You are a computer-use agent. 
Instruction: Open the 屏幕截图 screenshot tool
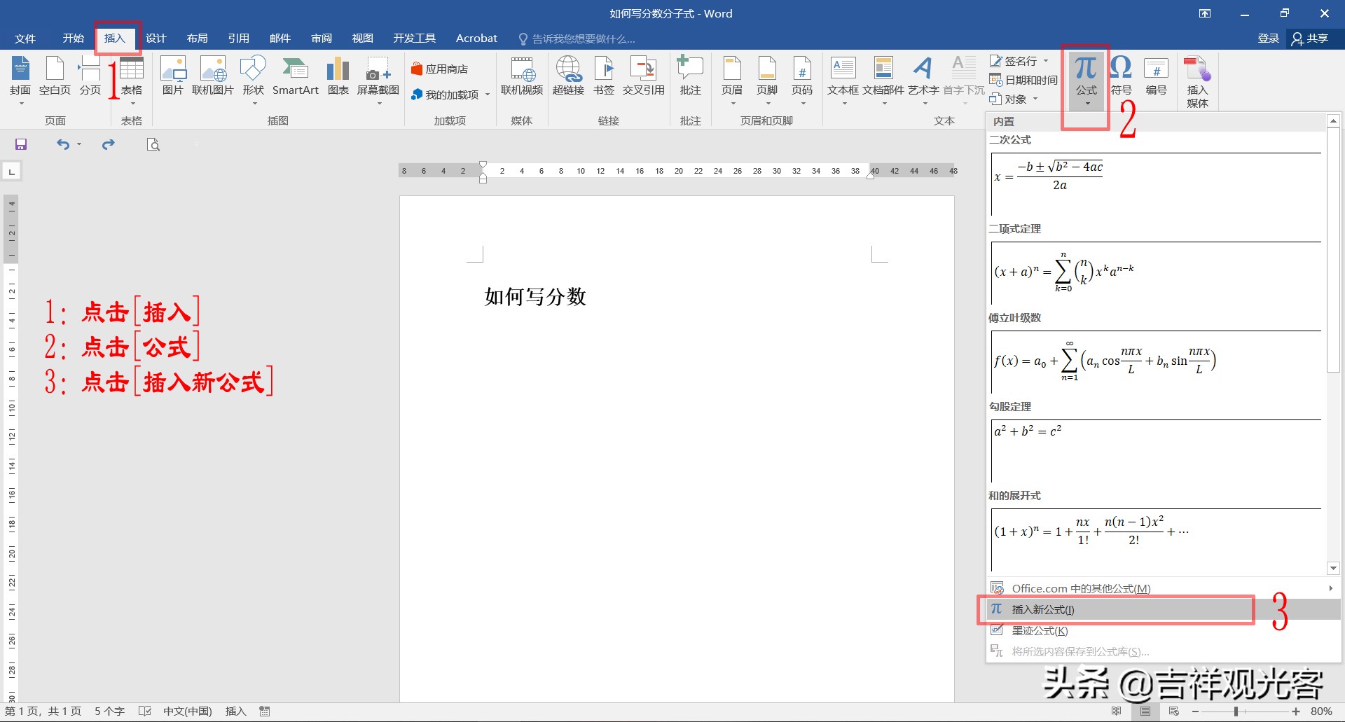coord(378,77)
